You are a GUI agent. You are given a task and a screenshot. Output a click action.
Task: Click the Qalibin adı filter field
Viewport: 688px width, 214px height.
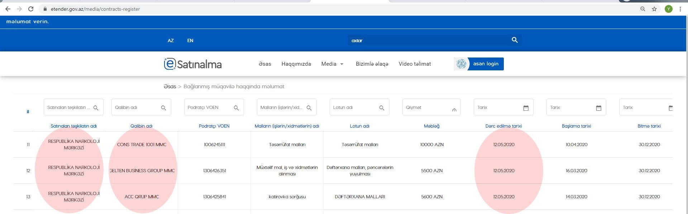point(141,107)
